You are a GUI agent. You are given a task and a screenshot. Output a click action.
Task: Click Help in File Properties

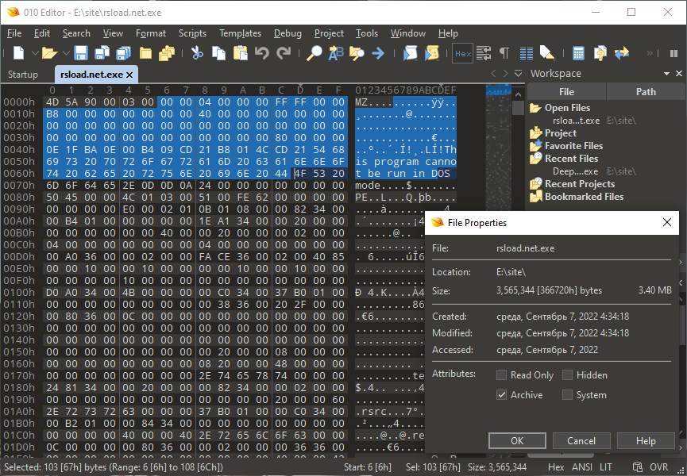tap(646, 440)
